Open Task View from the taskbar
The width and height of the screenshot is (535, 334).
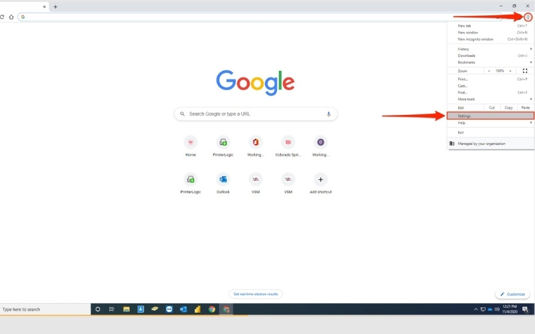point(112,309)
